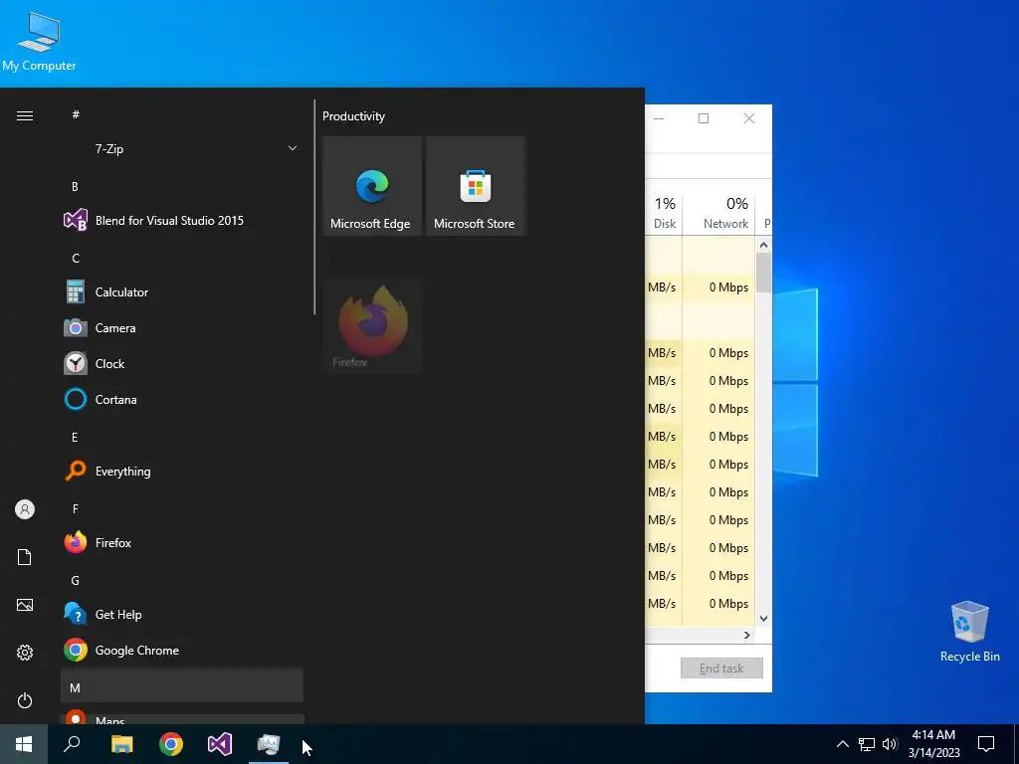Click the Start app list scrollbar

pos(314,207)
